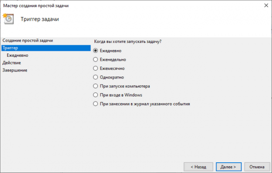Click the Назад button
The height and width of the screenshot is (173, 272).
pos(198,167)
